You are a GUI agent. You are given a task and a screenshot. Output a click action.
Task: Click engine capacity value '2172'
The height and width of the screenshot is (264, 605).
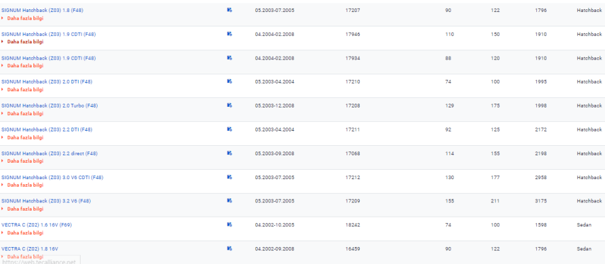click(x=541, y=129)
